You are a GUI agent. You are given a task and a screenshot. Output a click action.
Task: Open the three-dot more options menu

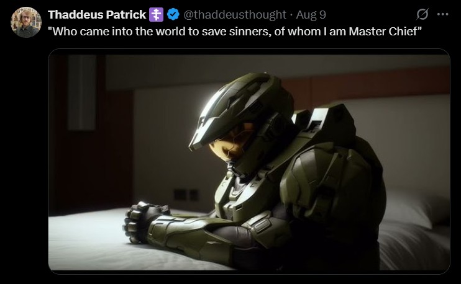click(442, 14)
